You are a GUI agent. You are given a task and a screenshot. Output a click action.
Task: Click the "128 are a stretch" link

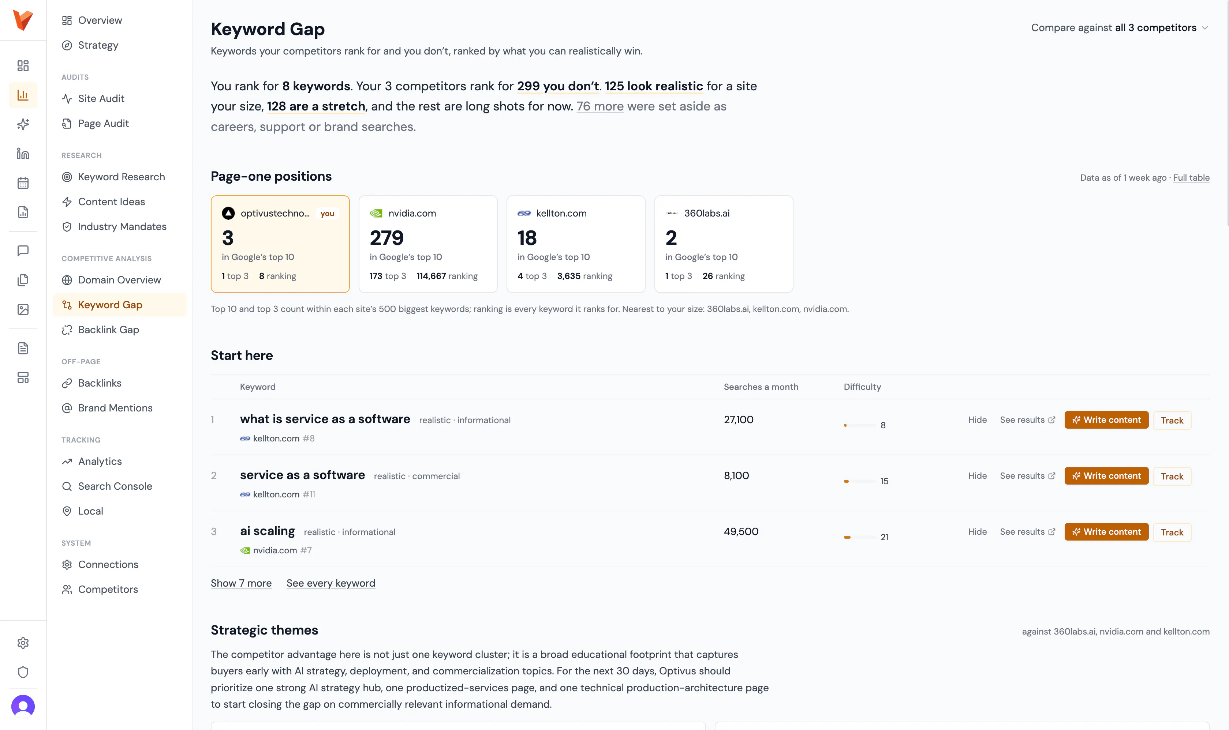click(316, 106)
